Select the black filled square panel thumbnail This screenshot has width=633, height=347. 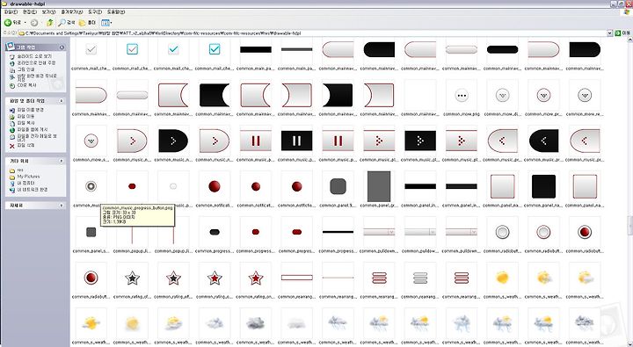point(544,186)
